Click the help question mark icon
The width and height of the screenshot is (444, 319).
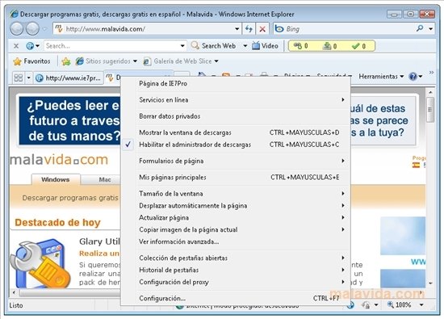[413, 76]
